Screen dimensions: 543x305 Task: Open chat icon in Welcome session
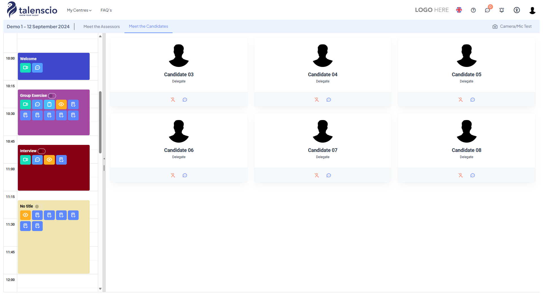pos(37,68)
